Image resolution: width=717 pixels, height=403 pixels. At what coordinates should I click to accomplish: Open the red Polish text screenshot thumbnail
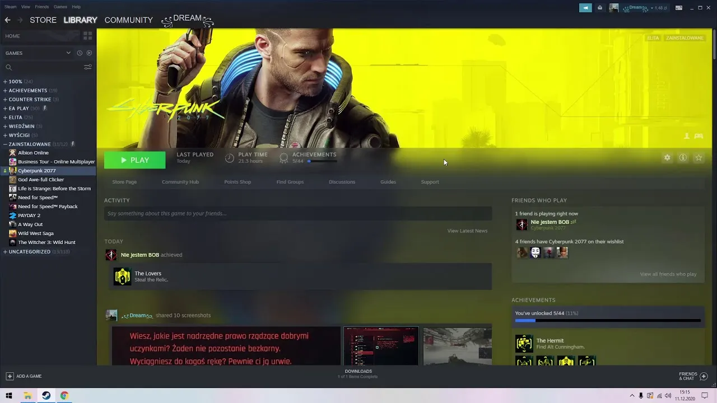226,346
